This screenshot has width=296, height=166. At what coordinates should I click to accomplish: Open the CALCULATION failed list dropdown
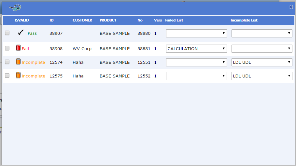coord(196,49)
